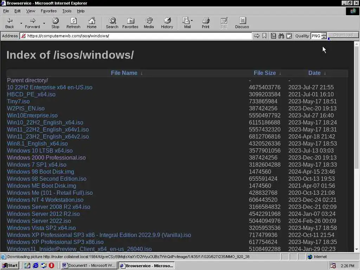Open the Forward history dropdown arrow
The width and height of the screenshot is (360, 270).
(44, 23)
